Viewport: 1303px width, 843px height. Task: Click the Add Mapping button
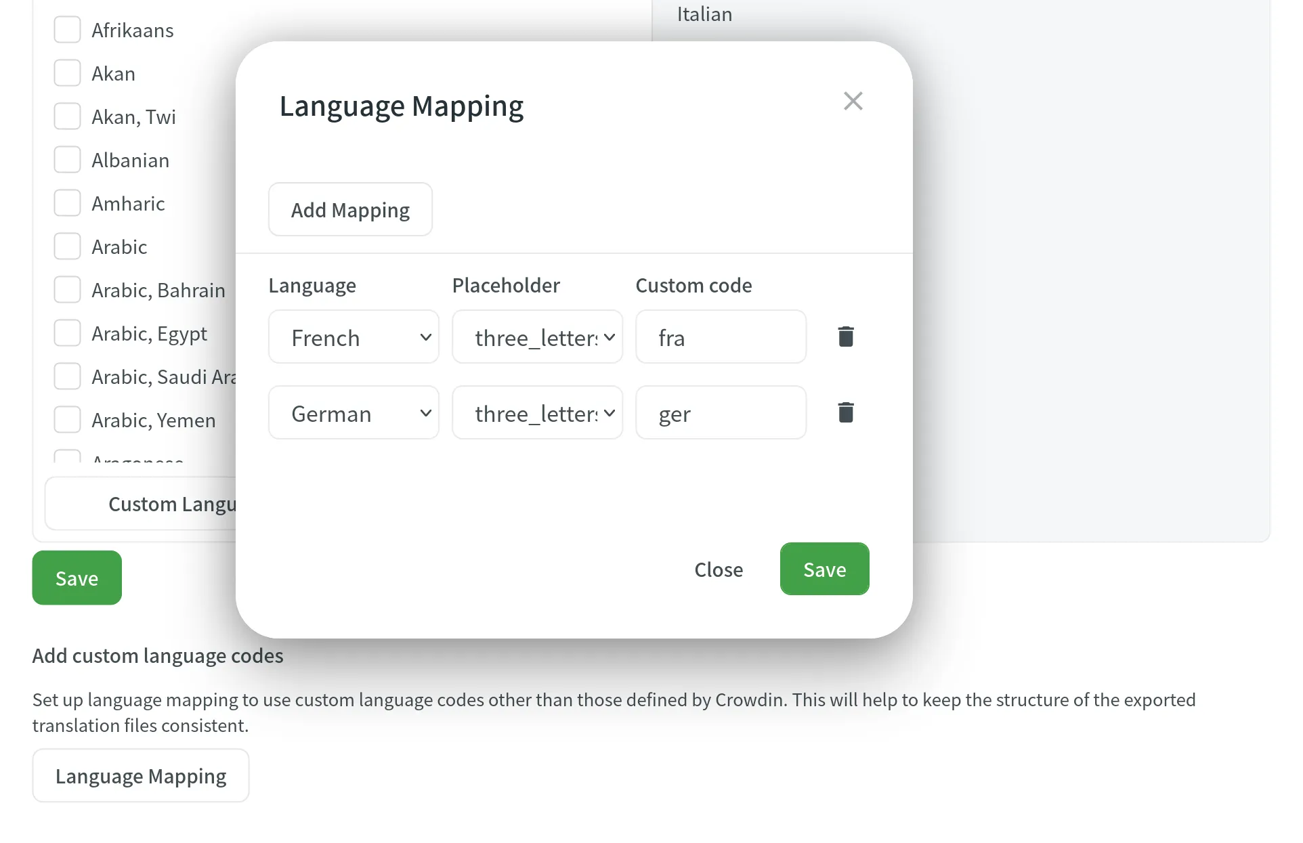350,209
